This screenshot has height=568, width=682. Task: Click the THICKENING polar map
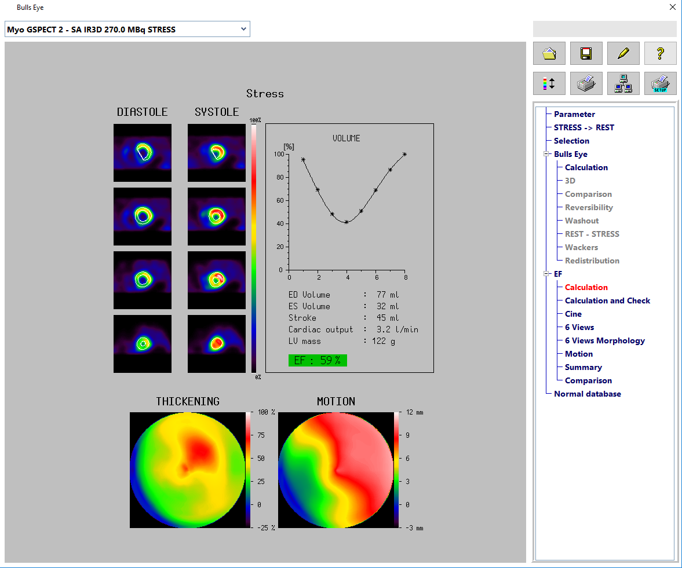point(187,470)
